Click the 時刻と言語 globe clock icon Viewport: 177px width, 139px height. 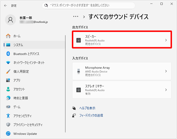tap(8, 98)
